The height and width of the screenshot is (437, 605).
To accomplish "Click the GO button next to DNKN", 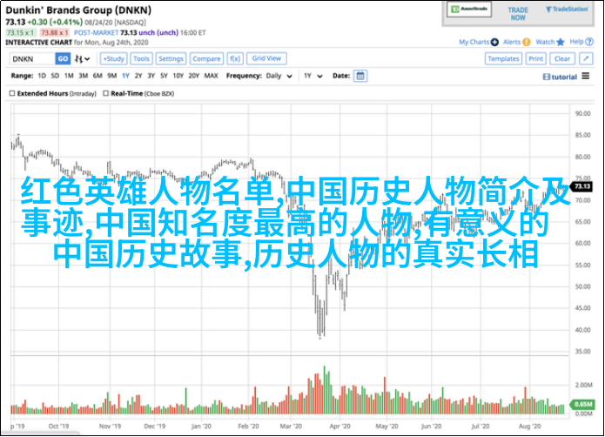I will click(63, 59).
